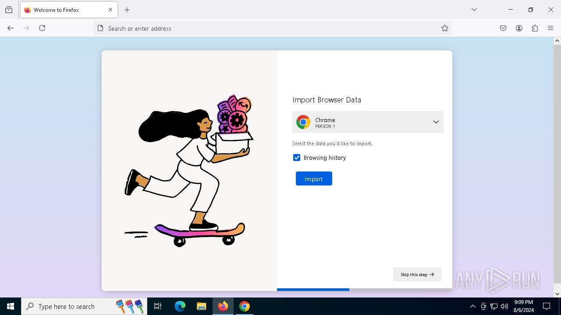Open the Save to Pocket icon
Image resolution: width=561 pixels, height=315 pixels.
(x=503, y=28)
